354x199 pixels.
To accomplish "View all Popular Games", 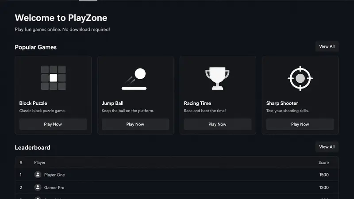I will pos(327,46).
